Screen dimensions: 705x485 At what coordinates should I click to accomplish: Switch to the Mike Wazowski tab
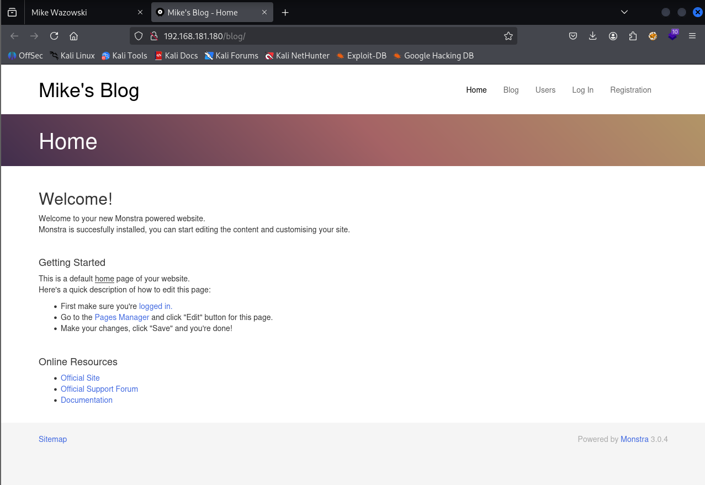[x=77, y=12]
